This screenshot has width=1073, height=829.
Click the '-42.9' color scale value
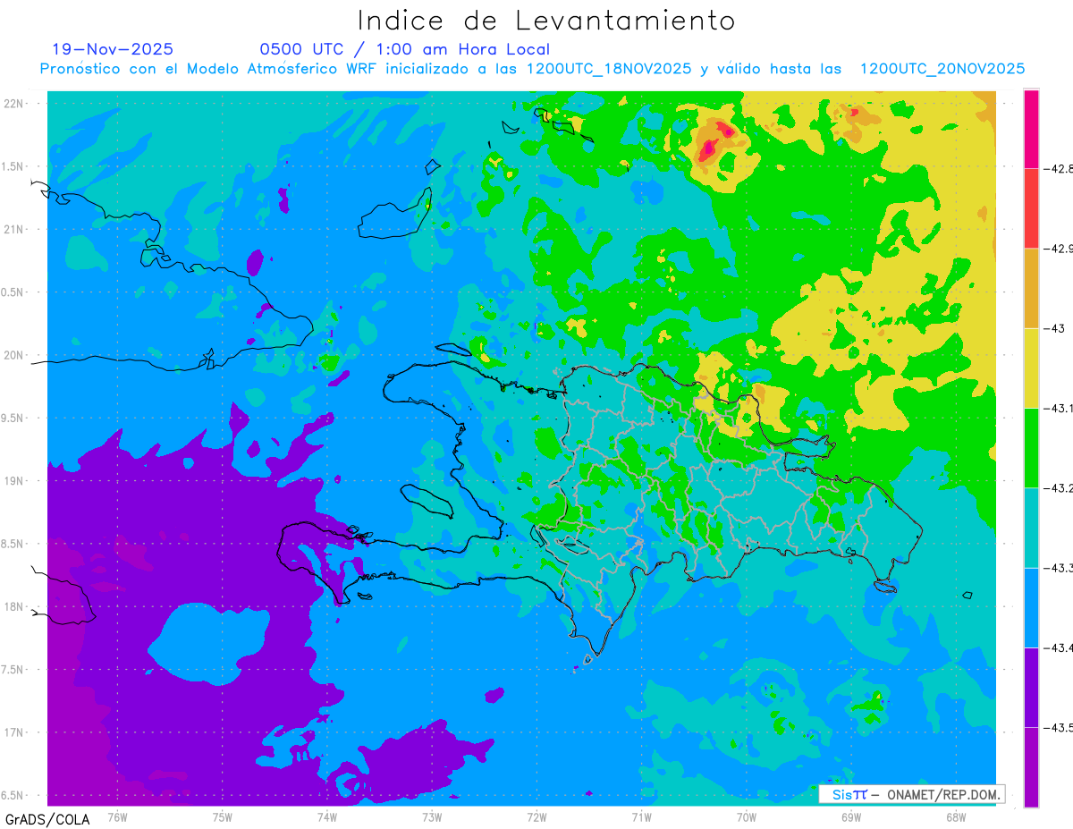click(1058, 249)
